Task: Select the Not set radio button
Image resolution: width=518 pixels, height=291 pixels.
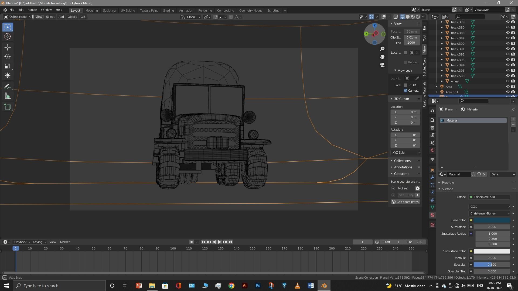Action: (393, 188)
